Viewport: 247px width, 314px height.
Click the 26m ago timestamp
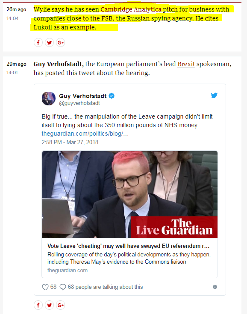16,9
